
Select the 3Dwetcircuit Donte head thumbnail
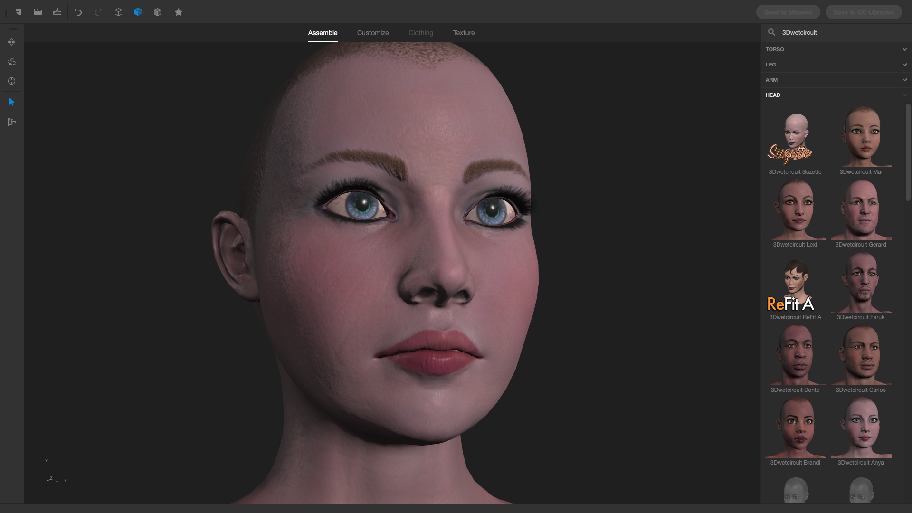[x=795, y=356]
